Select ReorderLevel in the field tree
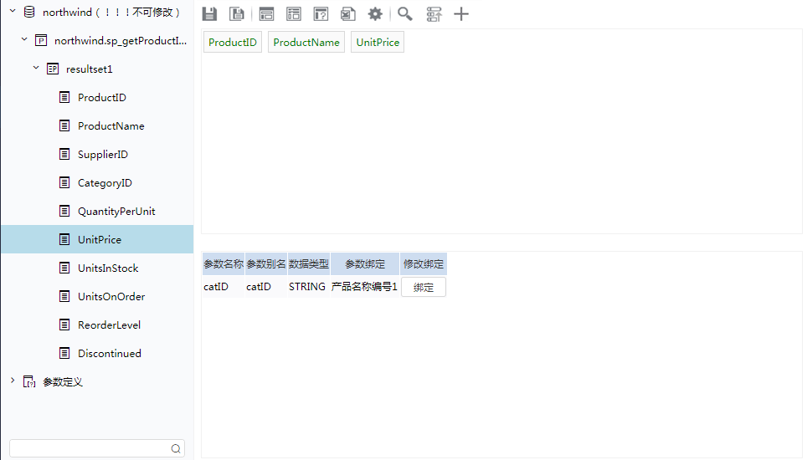Image resolution: width=807 pixels, height=460 pixels. (x=109, y=325)
